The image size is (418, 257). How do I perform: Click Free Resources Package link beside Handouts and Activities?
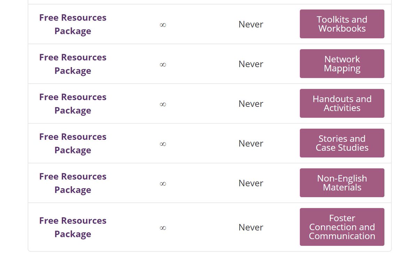click(73, 104)
